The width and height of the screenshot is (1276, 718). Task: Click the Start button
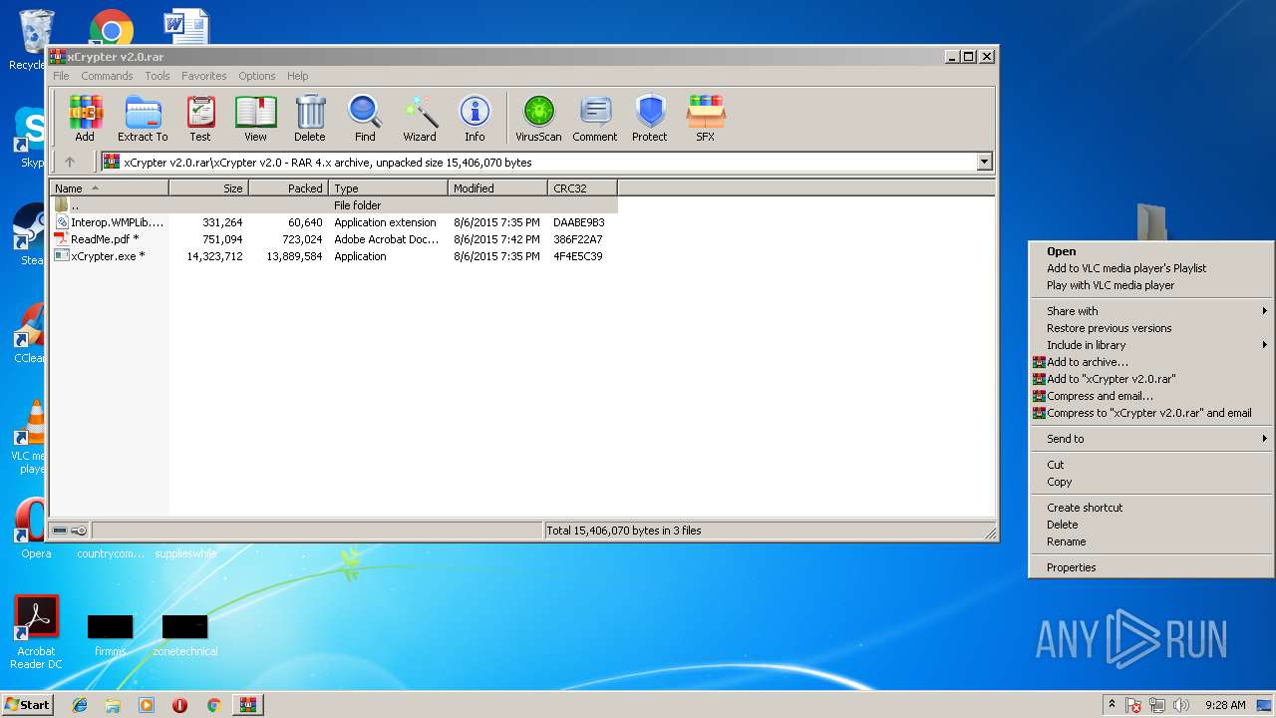click(x=28, y=705)
